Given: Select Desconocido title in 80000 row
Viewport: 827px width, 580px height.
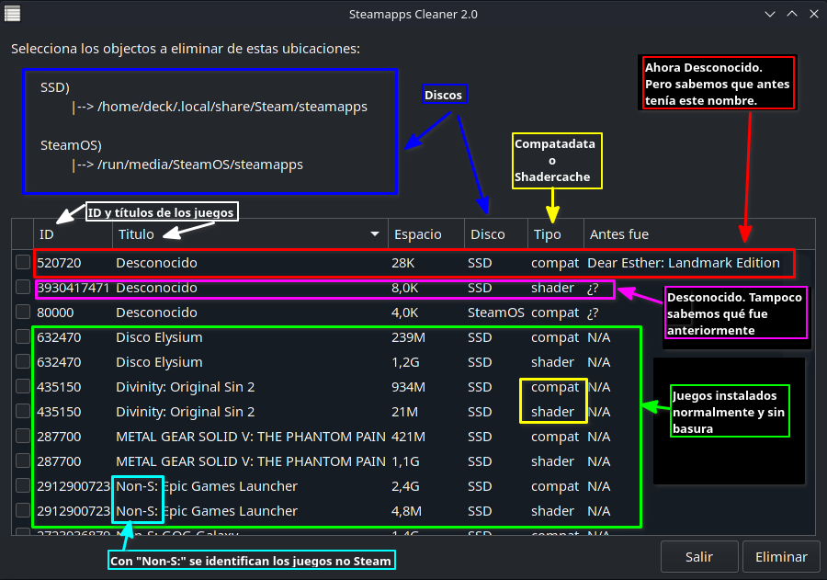Looking at the screenshot, I should tap(156, 313).
